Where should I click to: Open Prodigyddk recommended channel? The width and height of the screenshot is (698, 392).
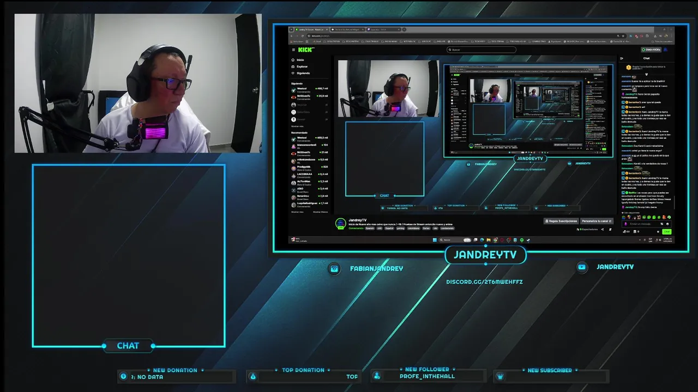310,168
